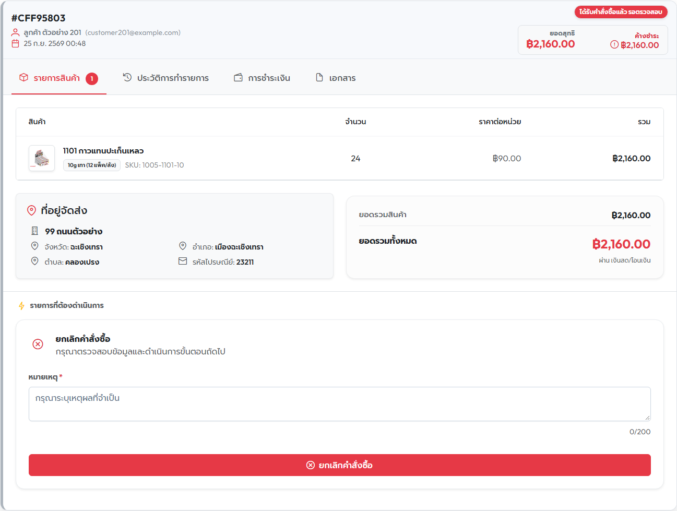The image size is (677, 511).
Task: Open the รายการสินค้า tab
Action: [58, 78]
